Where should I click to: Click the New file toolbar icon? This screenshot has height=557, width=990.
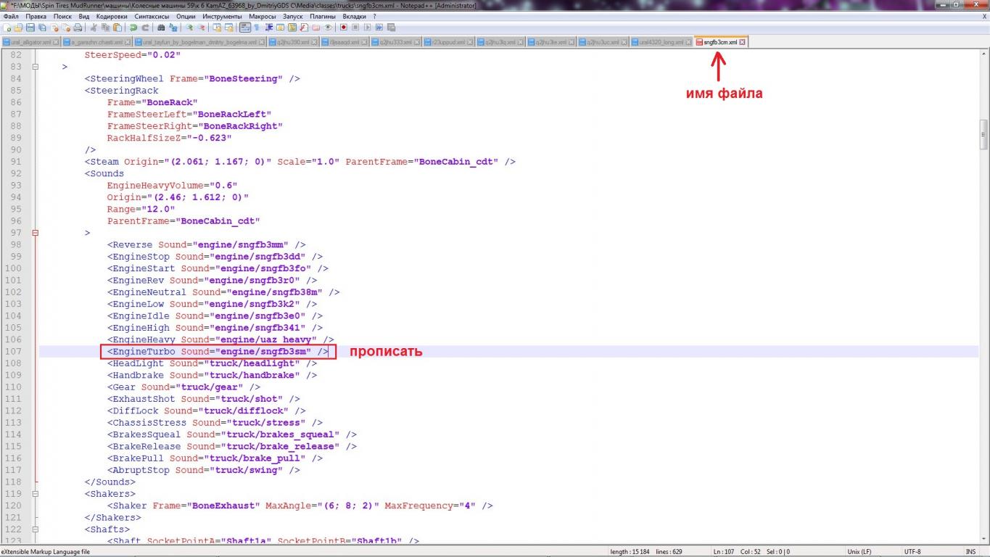point(7,28)
